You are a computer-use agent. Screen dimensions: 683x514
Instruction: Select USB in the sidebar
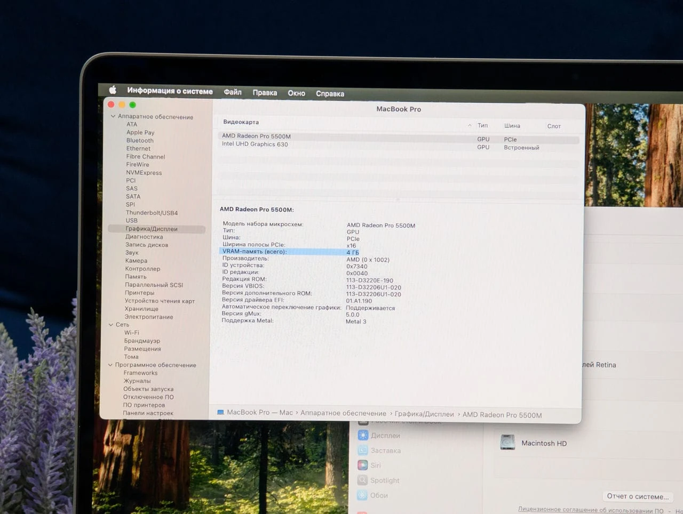(x=132, y=220)
